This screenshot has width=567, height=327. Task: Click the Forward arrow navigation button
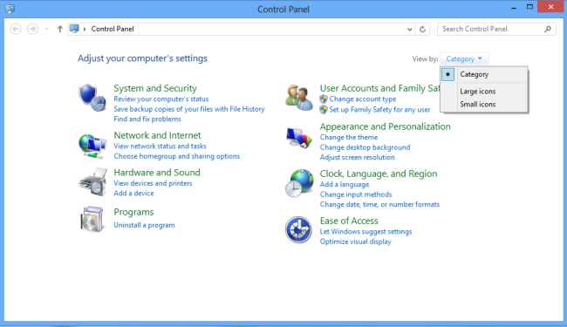[x=32, y=29]
